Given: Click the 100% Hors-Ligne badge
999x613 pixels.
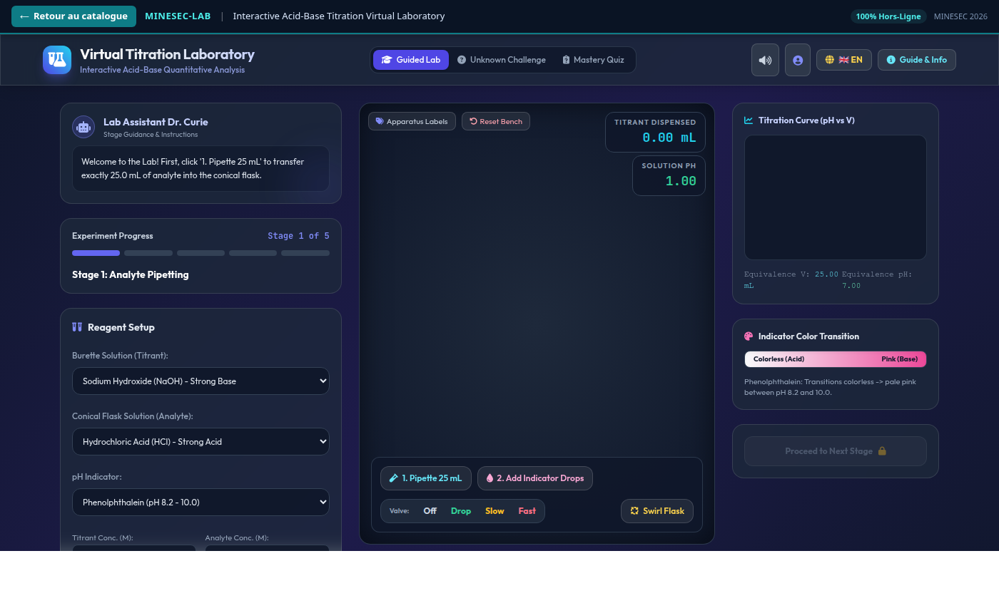Looking at the screenshot, I should point(888,16).
